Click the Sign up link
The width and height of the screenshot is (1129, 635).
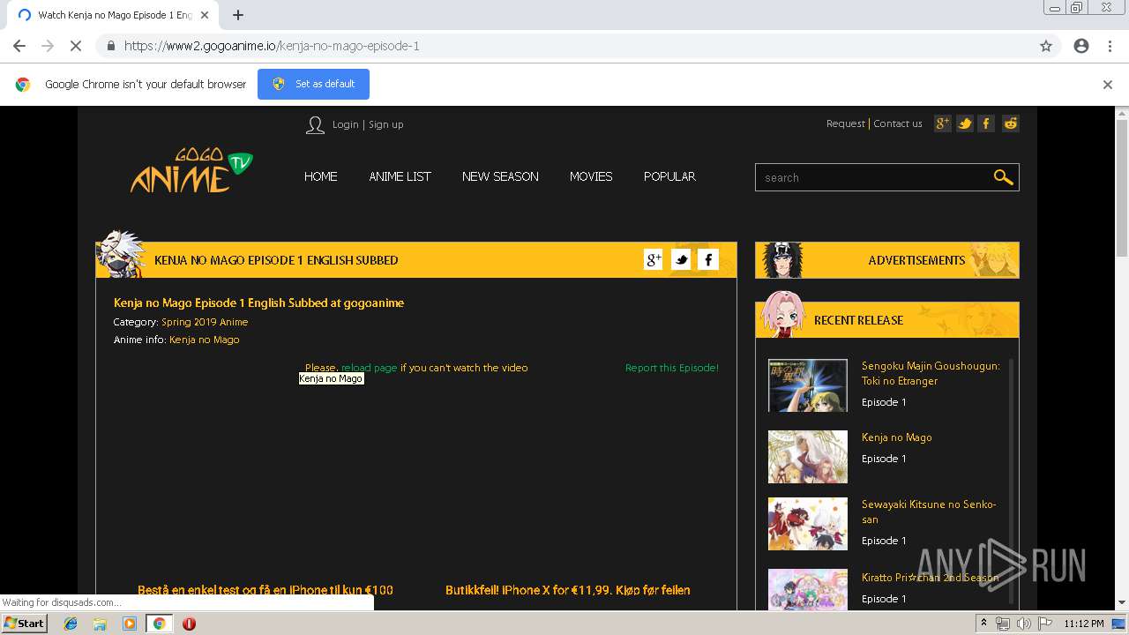pyautogui.click(x=385, y=124)
